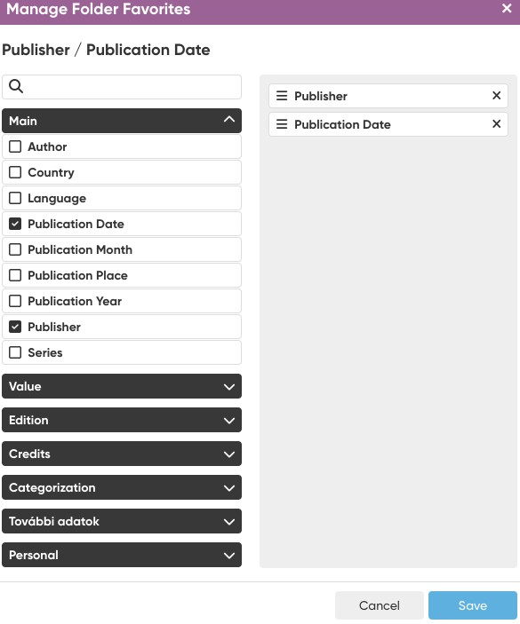Screen dimensions: 520x624
Task: Tick the Publication Year option
Action: 15,301
